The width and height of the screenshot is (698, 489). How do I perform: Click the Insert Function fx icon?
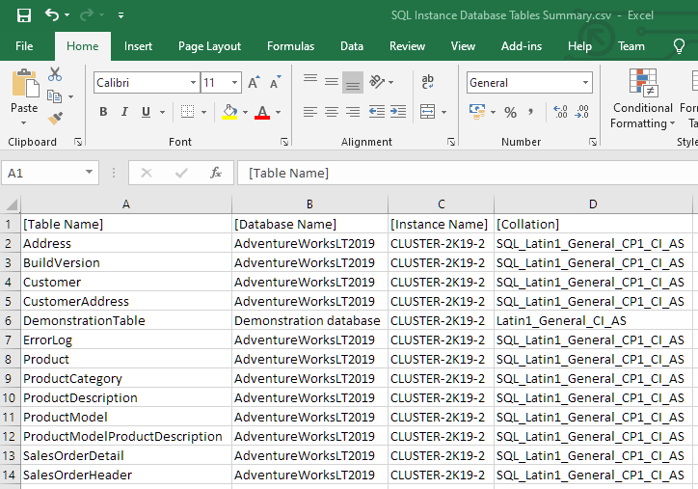[216, 173]
